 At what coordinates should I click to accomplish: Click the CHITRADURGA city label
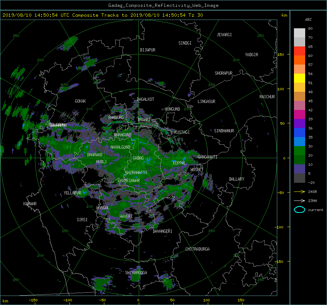point(197,249)
